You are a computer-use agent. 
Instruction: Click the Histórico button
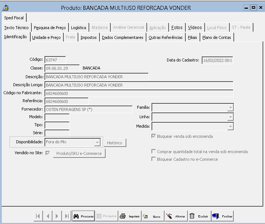pyautogui.click(x=115, y=143)
